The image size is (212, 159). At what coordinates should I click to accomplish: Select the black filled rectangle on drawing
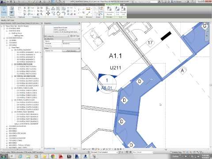(x=166, y=36)
